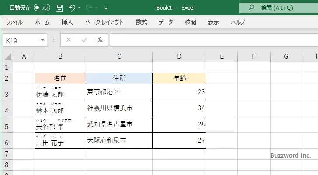Select row 4 header

(7, 108)
